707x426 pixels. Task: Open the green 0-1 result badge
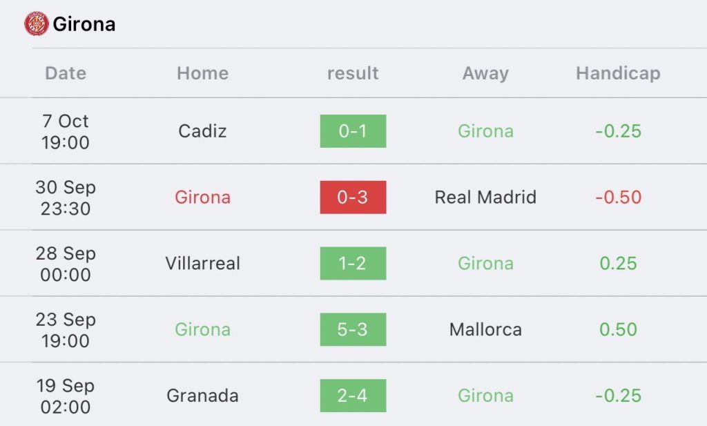(x=353, y=131)
